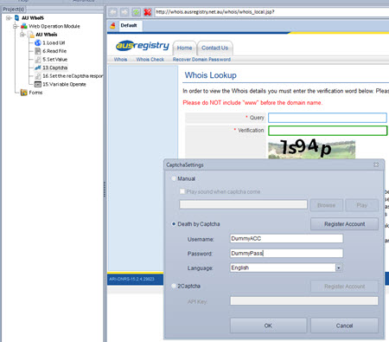This screenshot has height=342, width=389.
Task: Click the browser back arrow icon
Action: pyautogui.click(x=113, y=12)
